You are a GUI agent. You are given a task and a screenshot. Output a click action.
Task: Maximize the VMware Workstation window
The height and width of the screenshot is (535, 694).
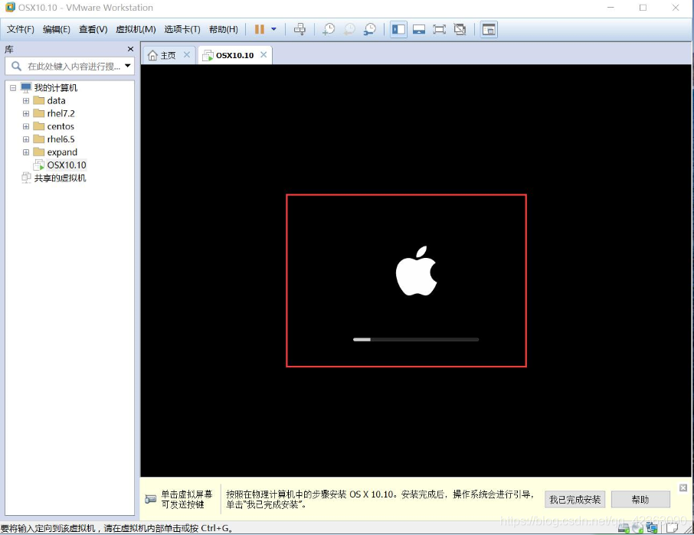coord(643,8)
